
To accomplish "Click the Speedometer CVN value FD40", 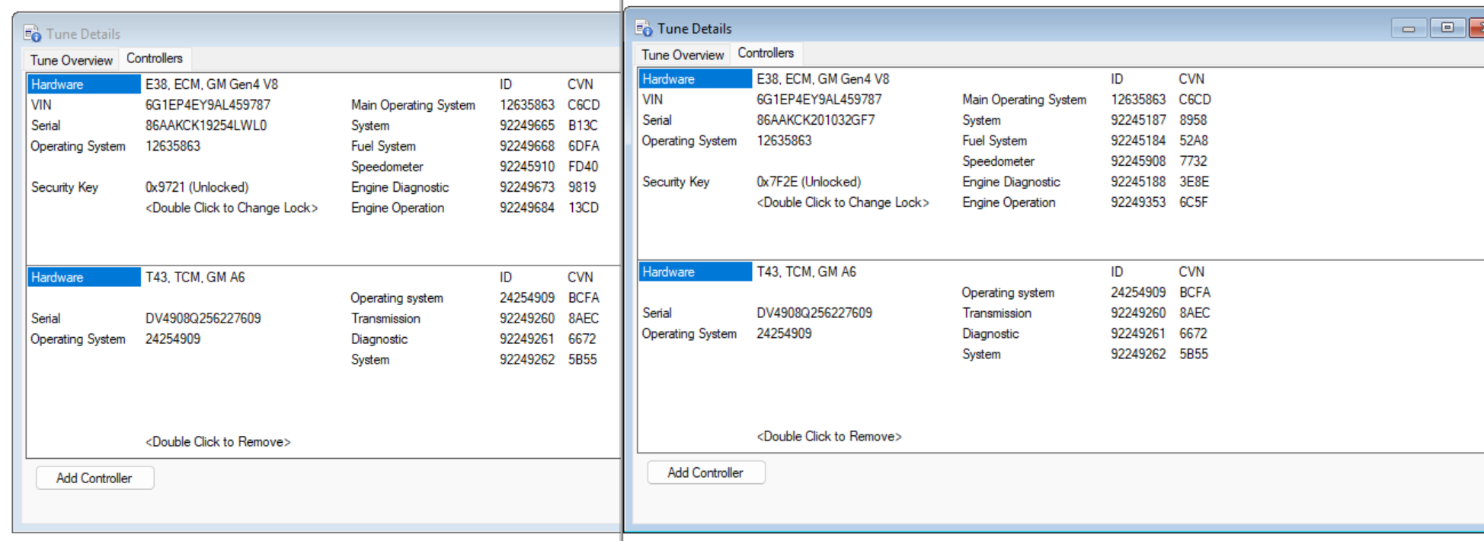I will [583, 167].
